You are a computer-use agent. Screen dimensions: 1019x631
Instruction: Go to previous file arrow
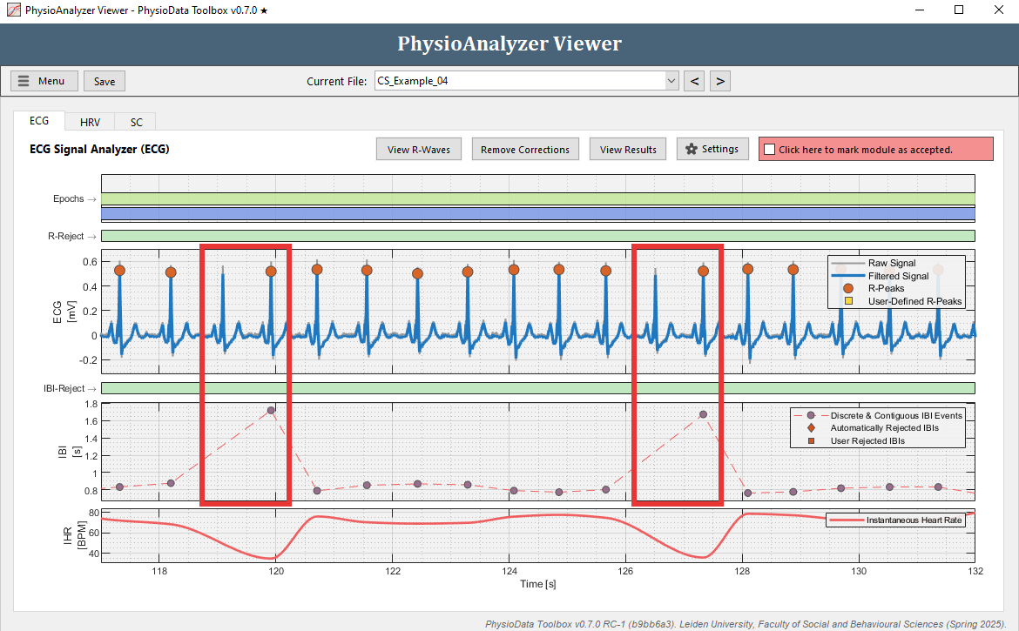tap(694, 81)
